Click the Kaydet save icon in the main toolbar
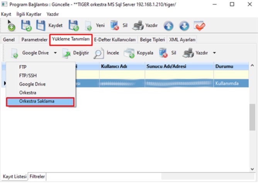This screenshot has width=258, height=184. pos(41,25)
